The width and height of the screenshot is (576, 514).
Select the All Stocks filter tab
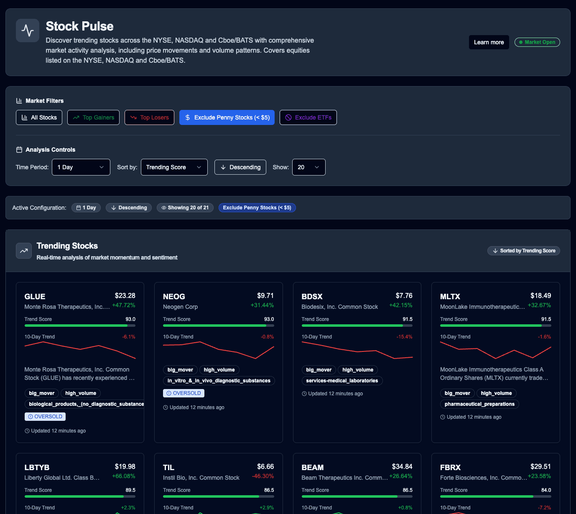[39, 117]
